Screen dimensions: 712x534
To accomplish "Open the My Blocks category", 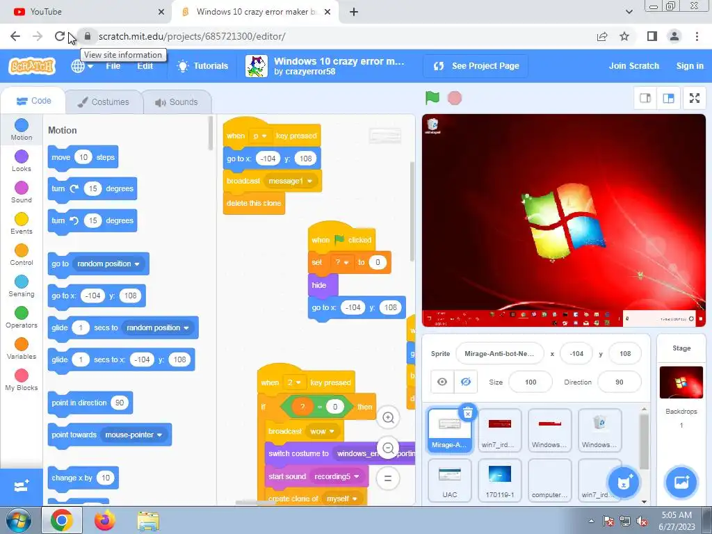I will pyautogui.click(x=22, y=380).
